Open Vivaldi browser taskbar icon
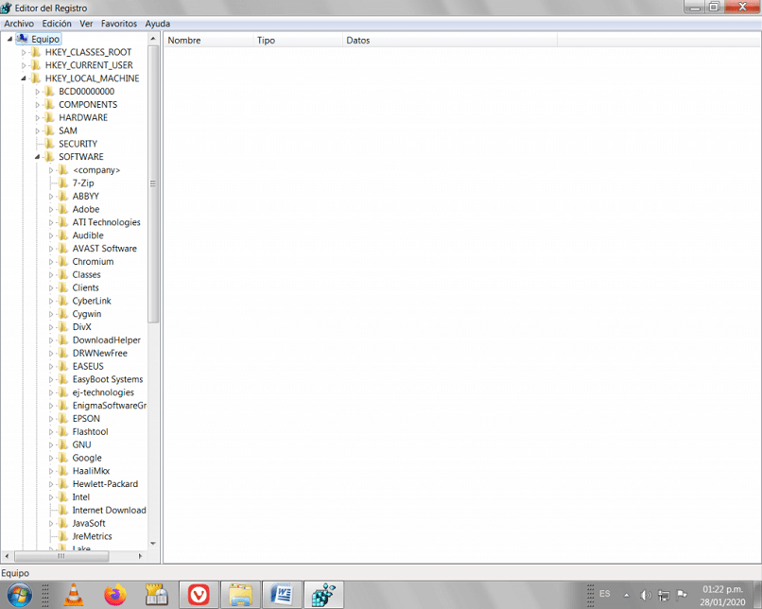The image size is (762, 609). [x=199, y=595]
